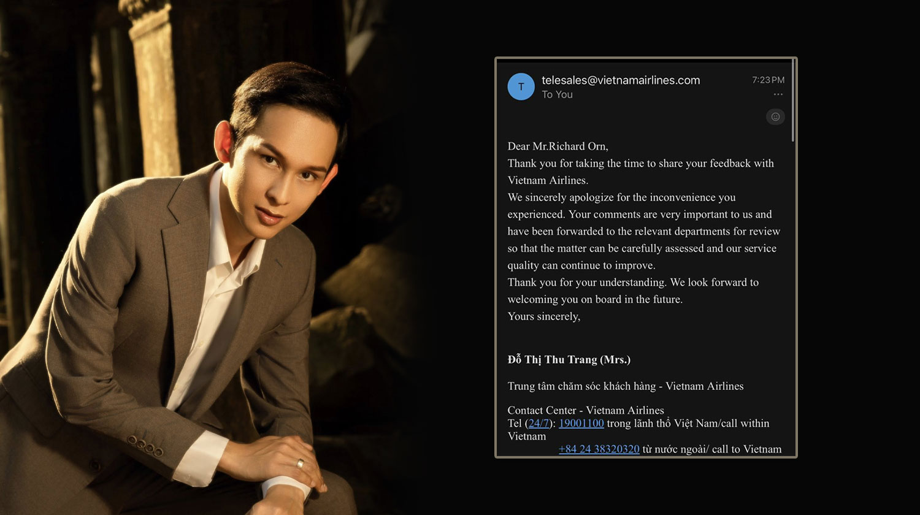Click the "We sincerely apologize" sentence
Screen dimensions: 920x515
pyautogui.click(x=621, y=197)
